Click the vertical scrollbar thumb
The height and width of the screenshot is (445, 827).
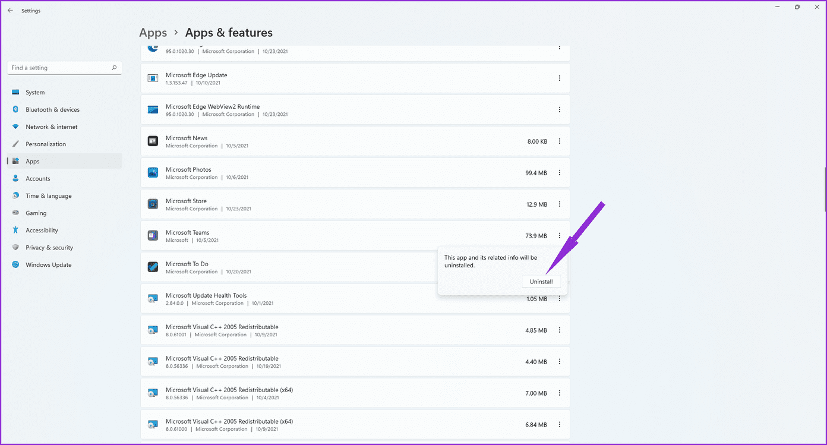pos(825,189)
